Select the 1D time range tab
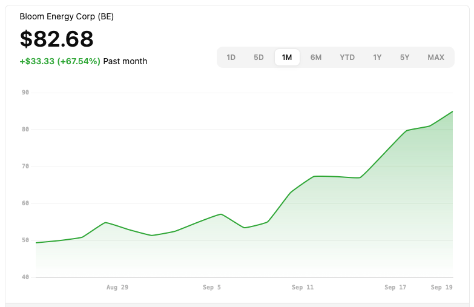The width and height of the screenshot is (474, 307). (231, 57)
